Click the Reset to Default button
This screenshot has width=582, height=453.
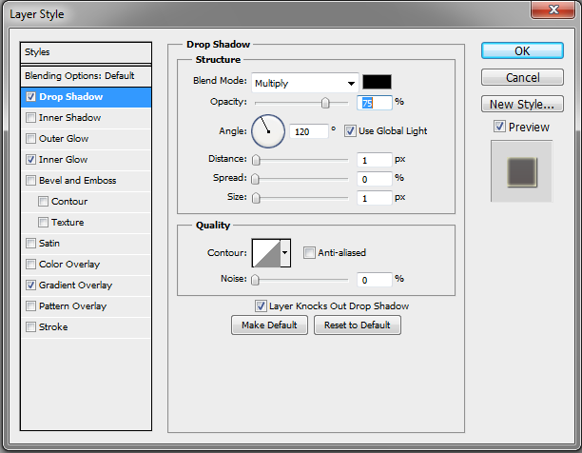(x=358, y=325)
